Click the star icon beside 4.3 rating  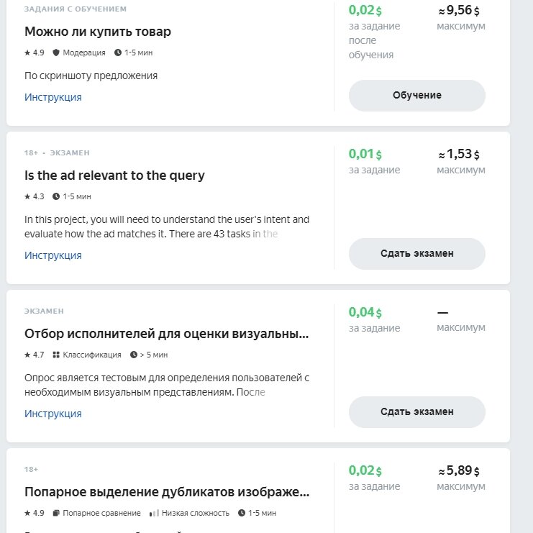pyautogui.click(x=27, y=196)
